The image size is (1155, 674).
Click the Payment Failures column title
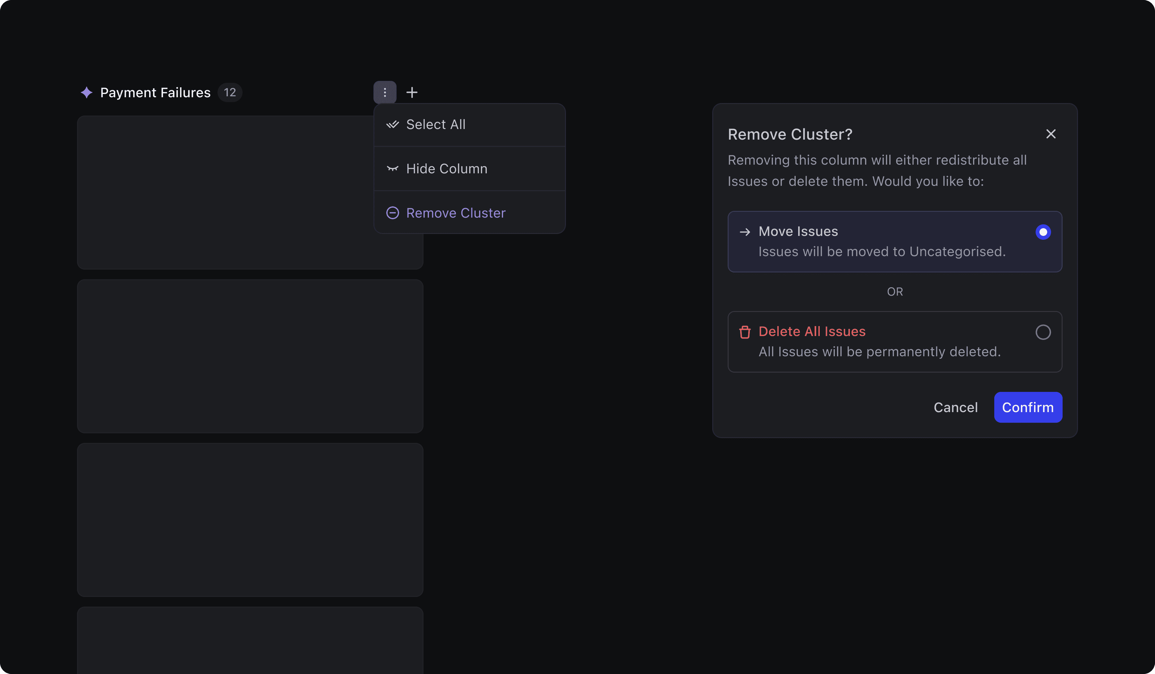pos(155,93)
